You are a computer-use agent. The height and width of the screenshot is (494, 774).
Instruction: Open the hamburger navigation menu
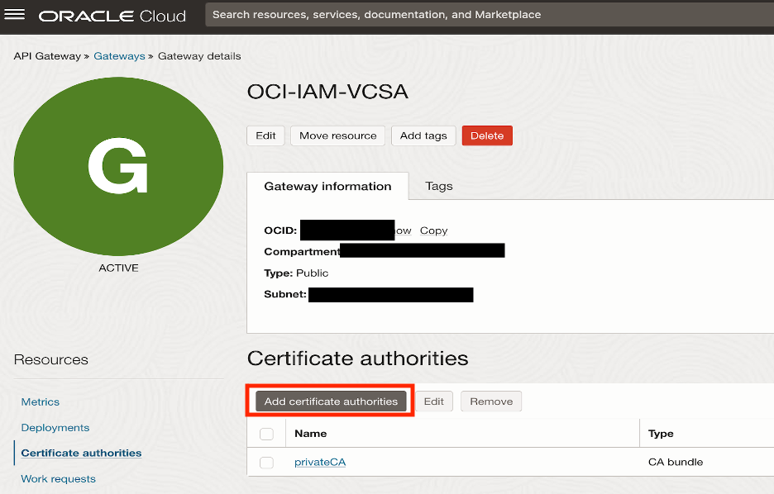(x=14, y=14)
